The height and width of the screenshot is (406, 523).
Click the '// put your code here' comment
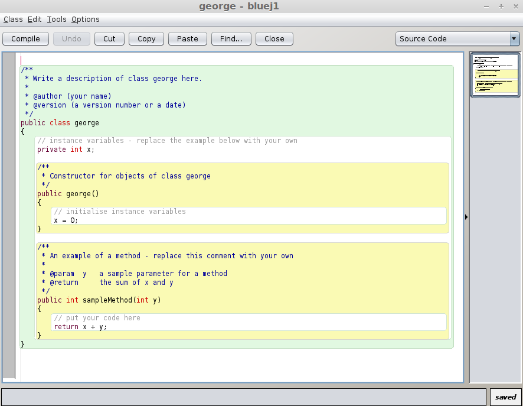click(97, 318)
